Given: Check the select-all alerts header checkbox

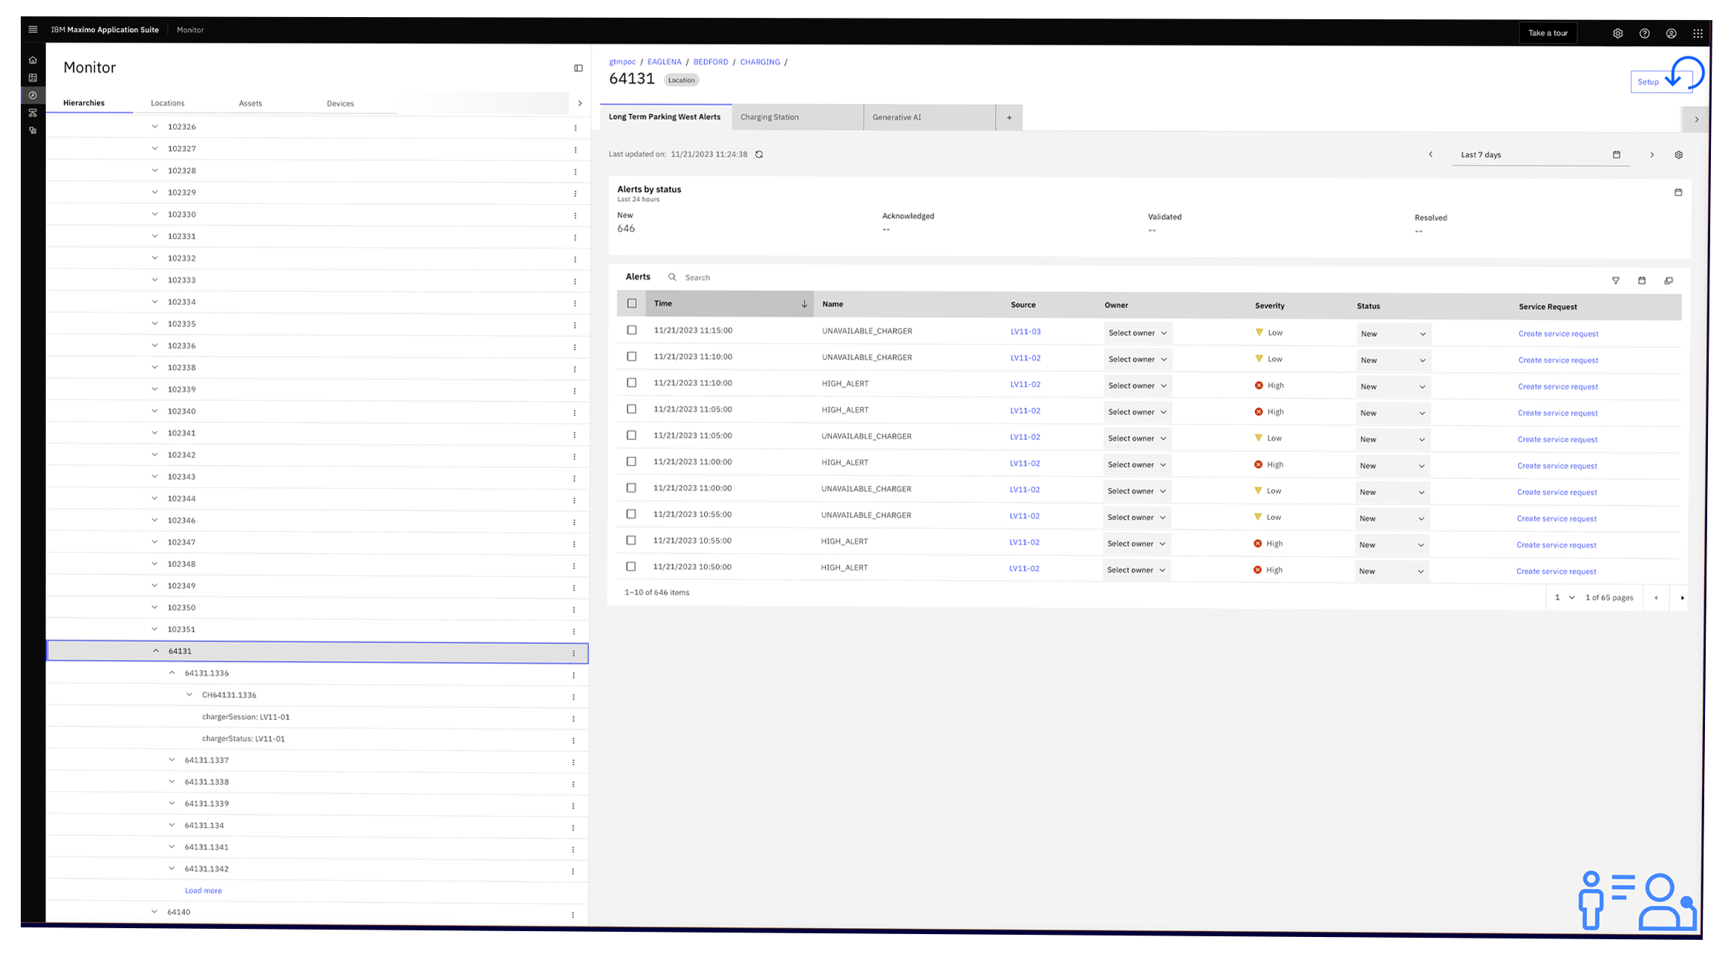Looking at the screenshot, I should coord(632,303).
